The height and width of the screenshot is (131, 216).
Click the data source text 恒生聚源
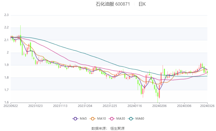point(117,128)
